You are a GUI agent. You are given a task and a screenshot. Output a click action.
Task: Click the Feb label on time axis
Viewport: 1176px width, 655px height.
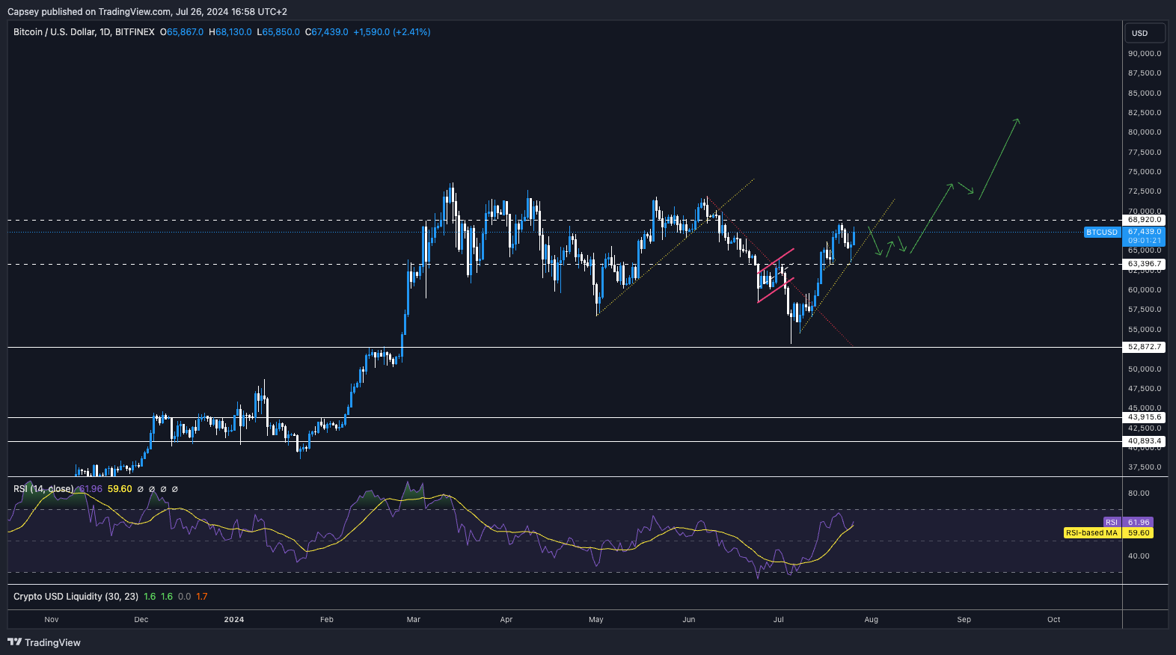(x=327, y=619)
